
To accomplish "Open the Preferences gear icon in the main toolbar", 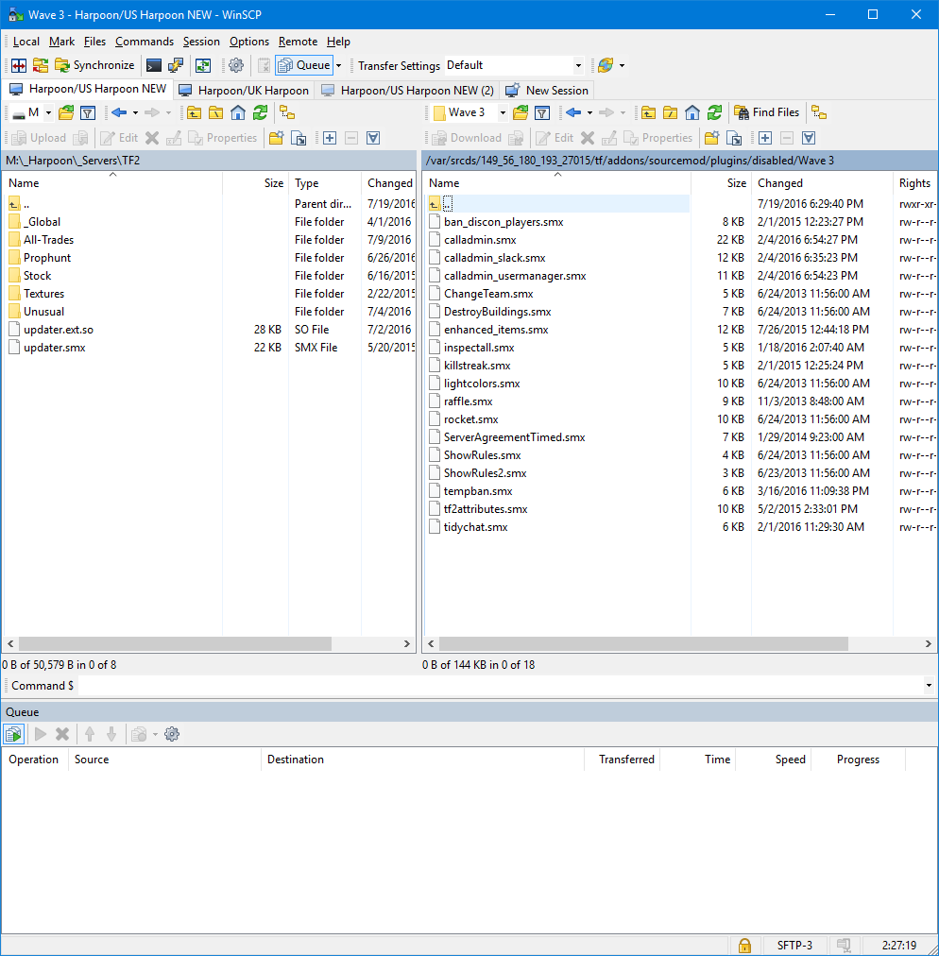I will pyautogui.click(x=236, y=65).
